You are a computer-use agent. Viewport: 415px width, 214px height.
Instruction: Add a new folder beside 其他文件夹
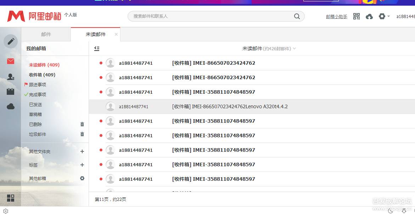coord(82,151)
